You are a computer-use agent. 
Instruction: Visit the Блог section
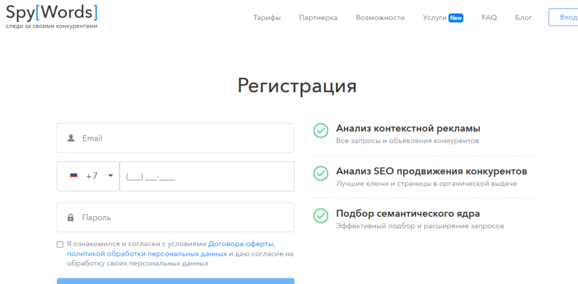pyautogui.click(x=523, y=18)
